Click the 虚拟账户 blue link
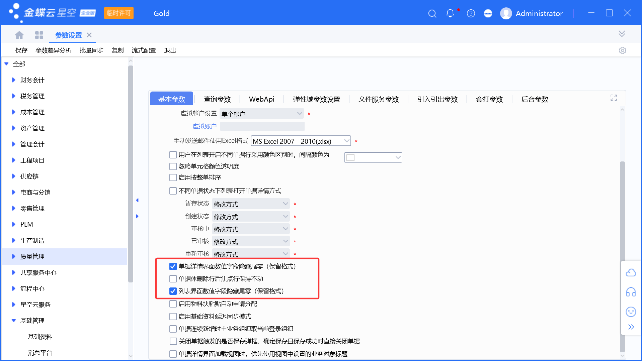This screenshot has height=361, width=642. coord(205,126)
